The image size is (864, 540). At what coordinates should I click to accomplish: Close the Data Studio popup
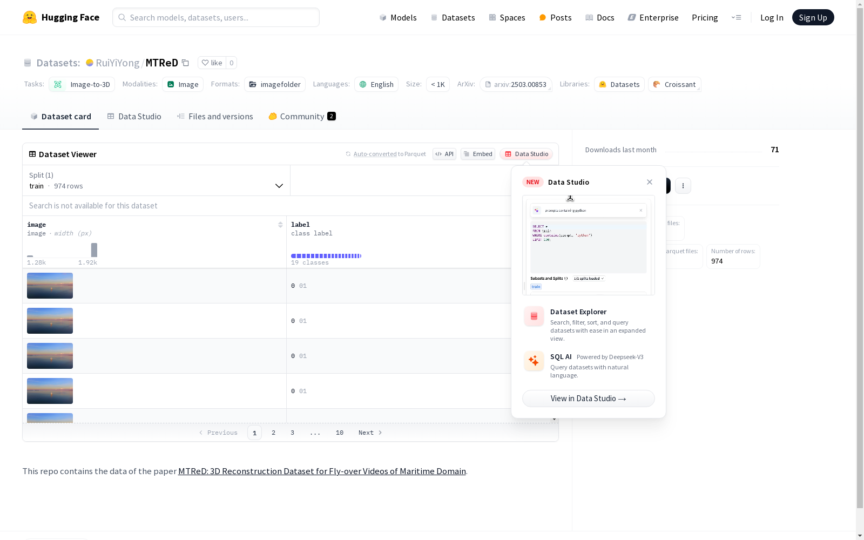coord(650,182)
